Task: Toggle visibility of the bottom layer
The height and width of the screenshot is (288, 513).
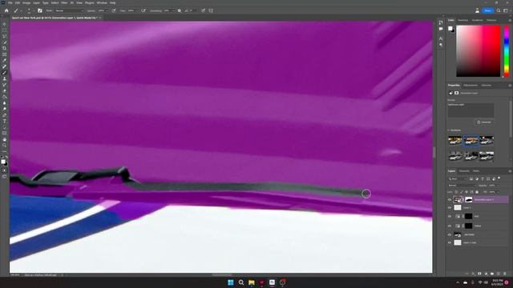Action: click(450, 242)
